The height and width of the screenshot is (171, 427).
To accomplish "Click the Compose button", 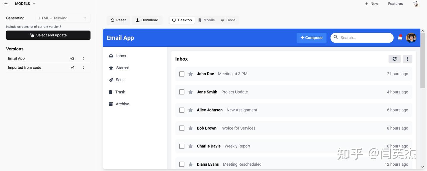I will point(311,38).
